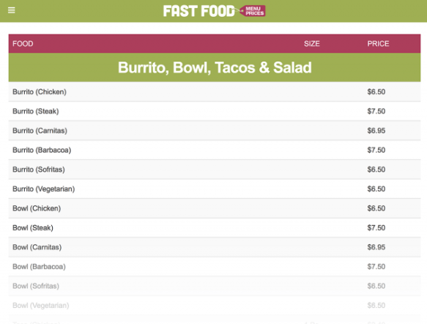
Task: Click the Bowl (Vegetarian) item
Action: pyautogui.click(x=215, y=305)
